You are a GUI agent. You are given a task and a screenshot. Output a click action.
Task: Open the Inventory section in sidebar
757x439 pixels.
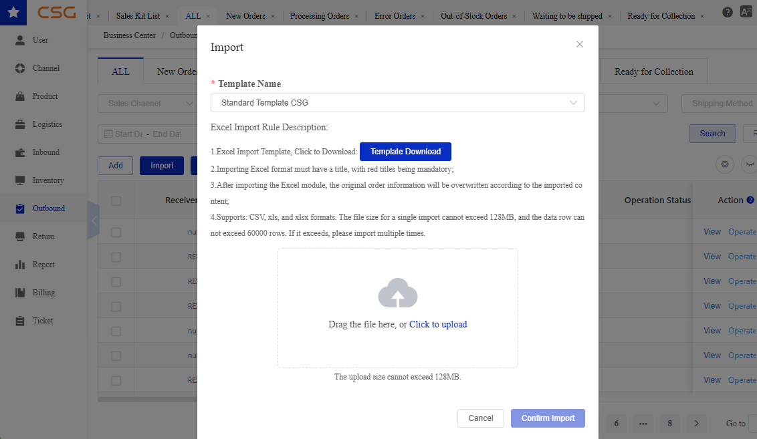pyautogui.click(x=43, y=180)
